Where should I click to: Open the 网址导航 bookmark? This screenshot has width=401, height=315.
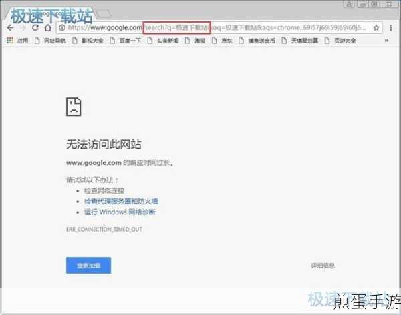point(50,40)
